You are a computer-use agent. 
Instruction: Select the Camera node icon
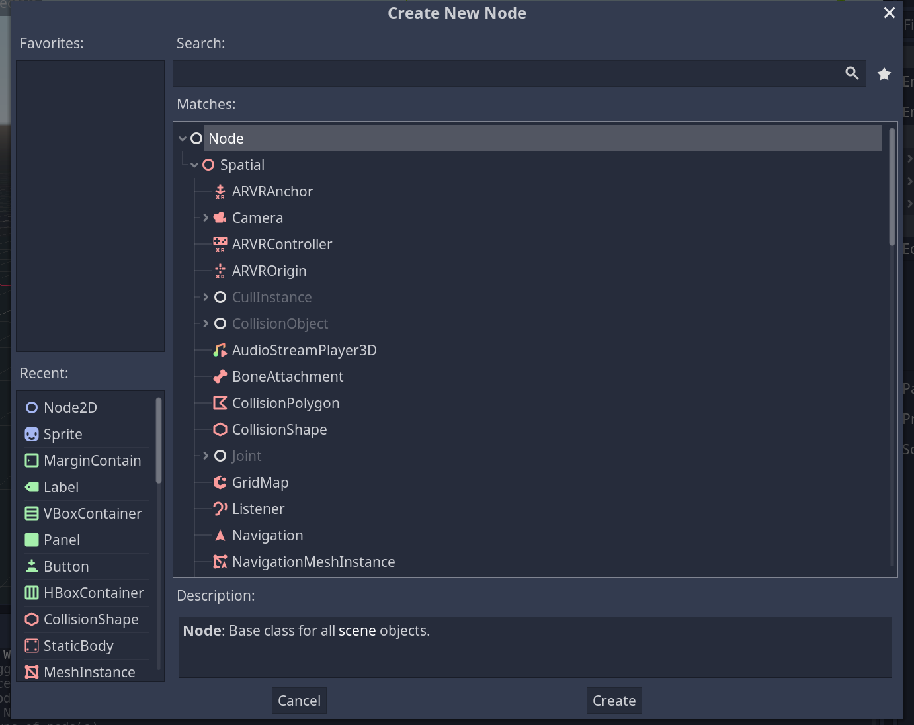point(220,217)
